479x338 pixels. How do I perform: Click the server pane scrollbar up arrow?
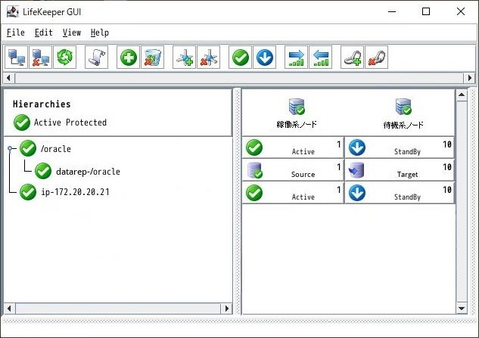pyautogui.click(x=462, y=95)
